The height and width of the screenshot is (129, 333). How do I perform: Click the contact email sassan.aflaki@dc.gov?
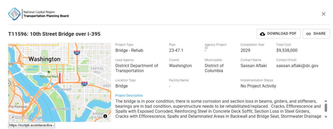297,66
